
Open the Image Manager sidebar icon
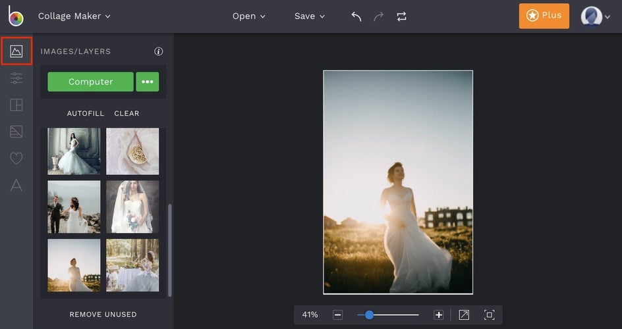(16, 51)
